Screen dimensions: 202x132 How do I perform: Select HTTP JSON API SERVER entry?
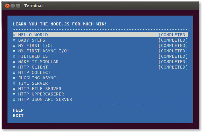[100, 99]
